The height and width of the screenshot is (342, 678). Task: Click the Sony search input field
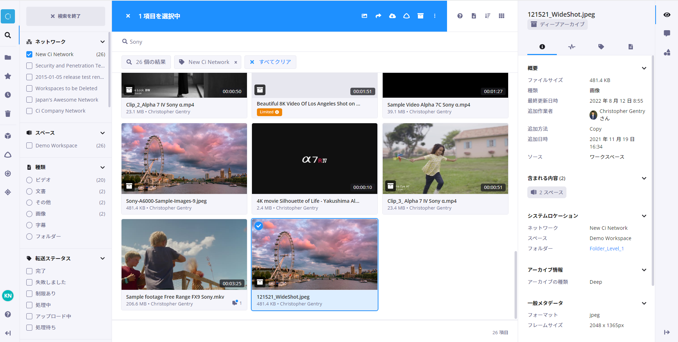point(314,42)
